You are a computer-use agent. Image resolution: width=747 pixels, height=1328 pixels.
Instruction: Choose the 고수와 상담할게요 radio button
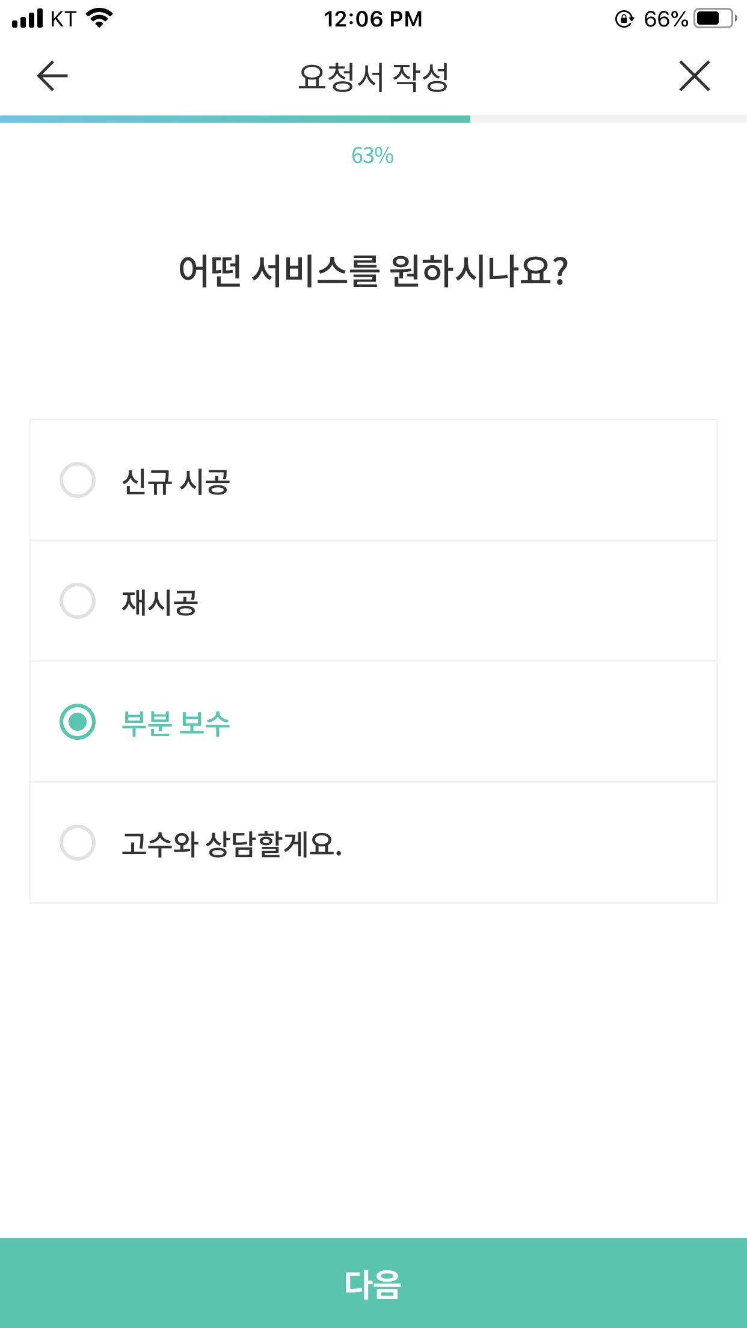(x=78, y=843)
